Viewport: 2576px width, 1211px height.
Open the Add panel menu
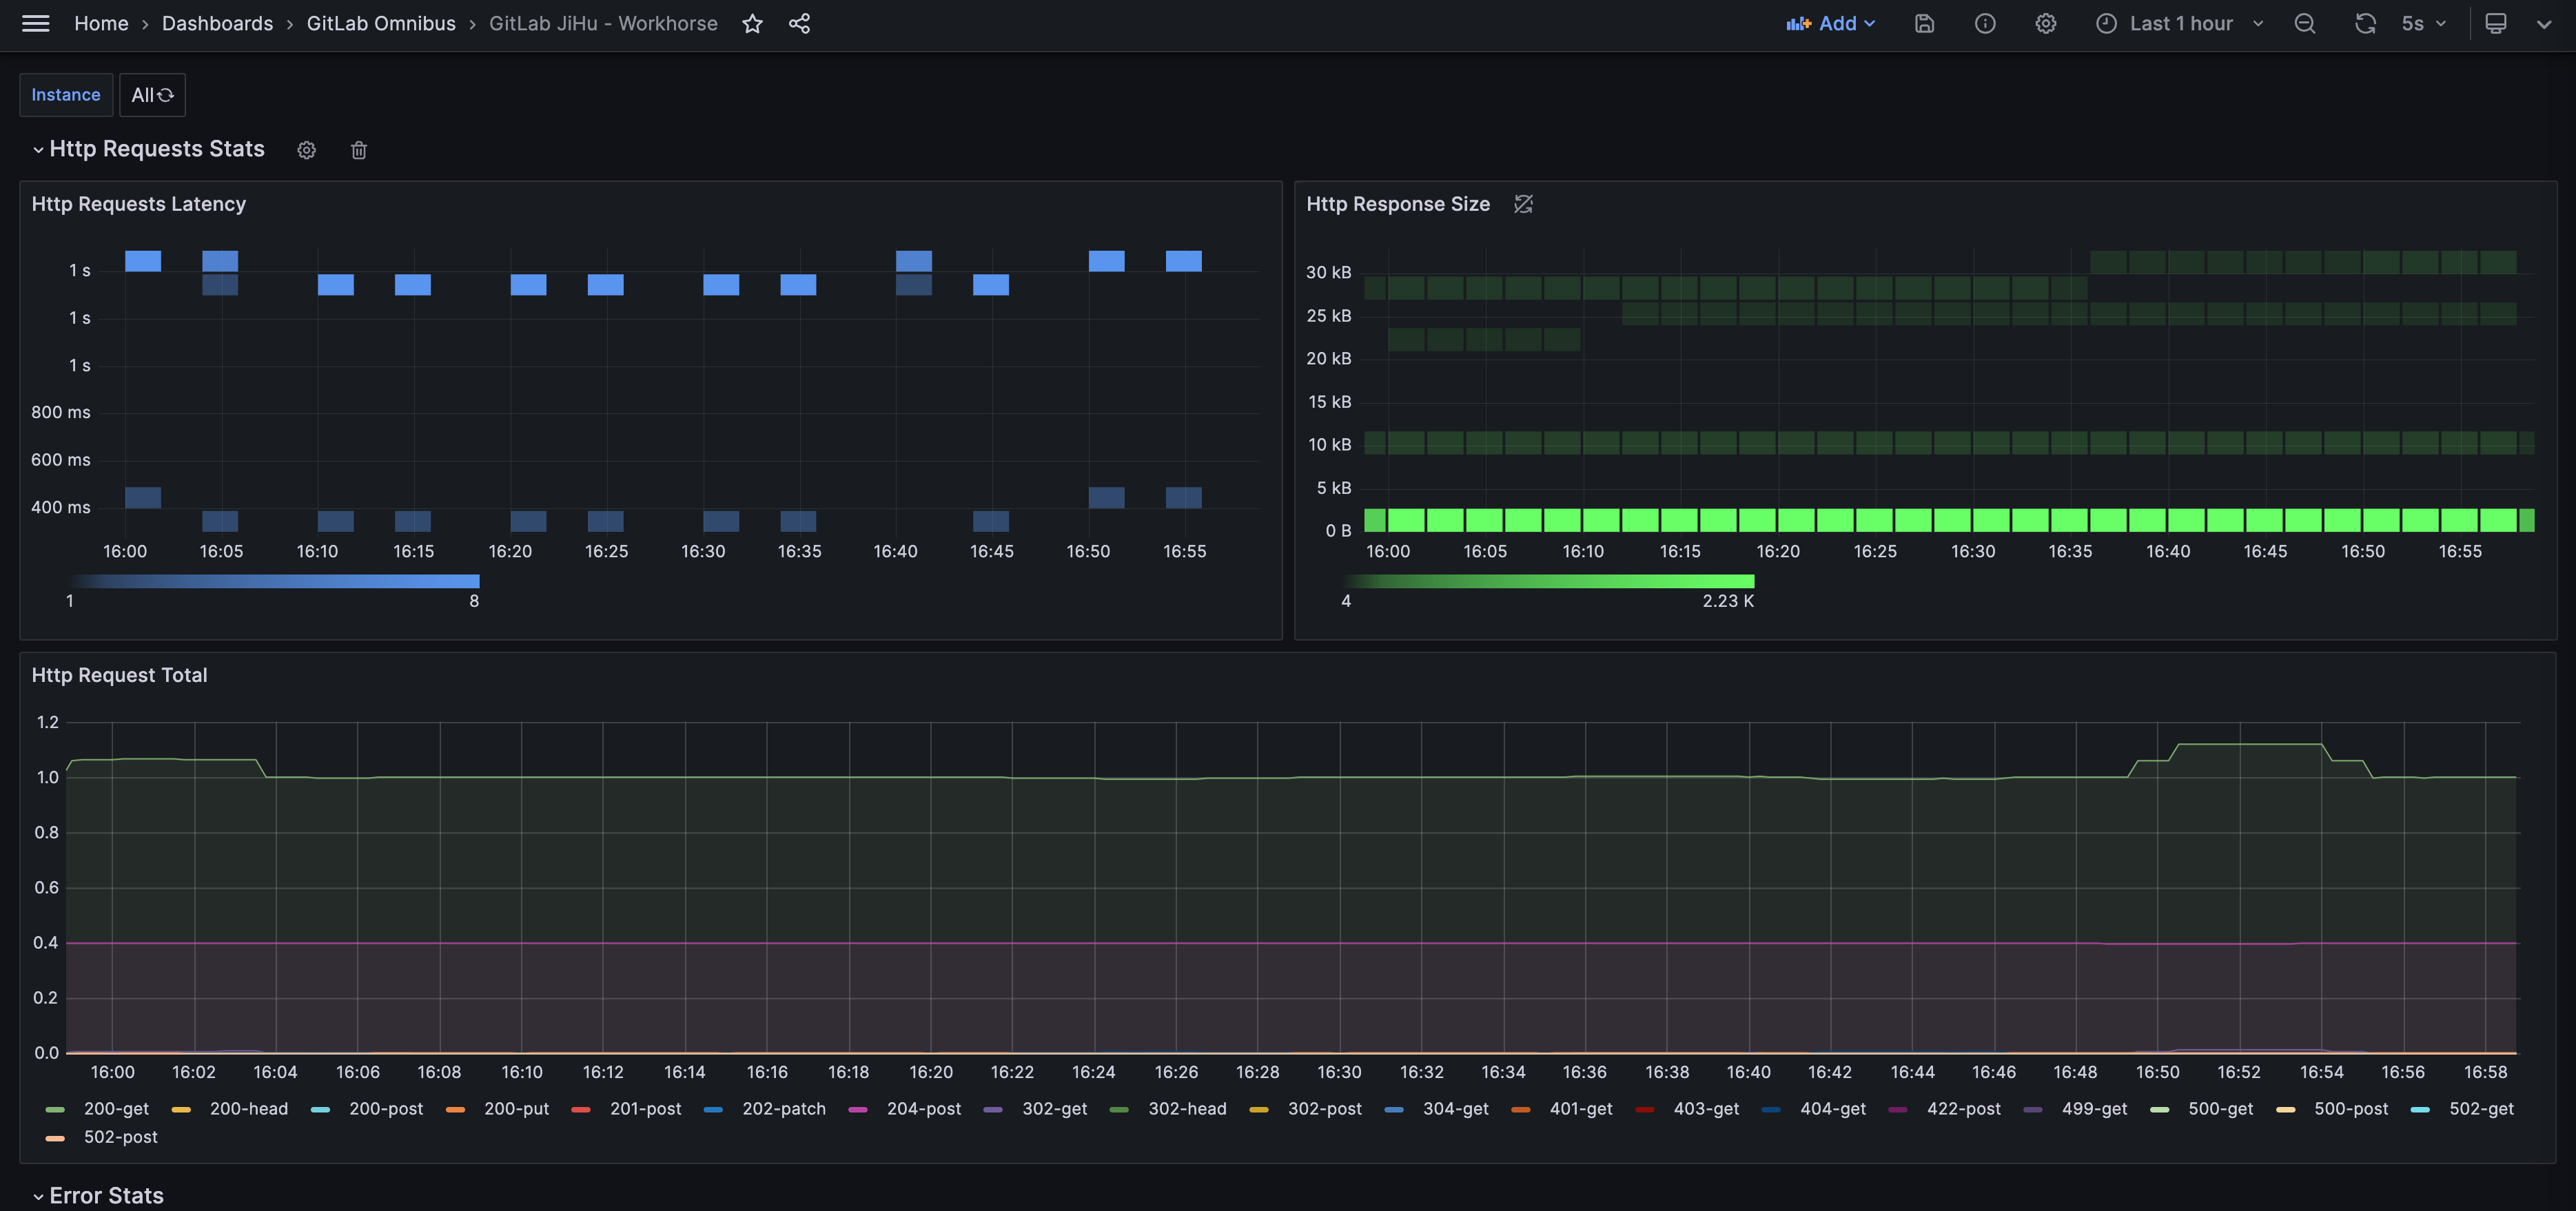click(x=1830, y=24)
